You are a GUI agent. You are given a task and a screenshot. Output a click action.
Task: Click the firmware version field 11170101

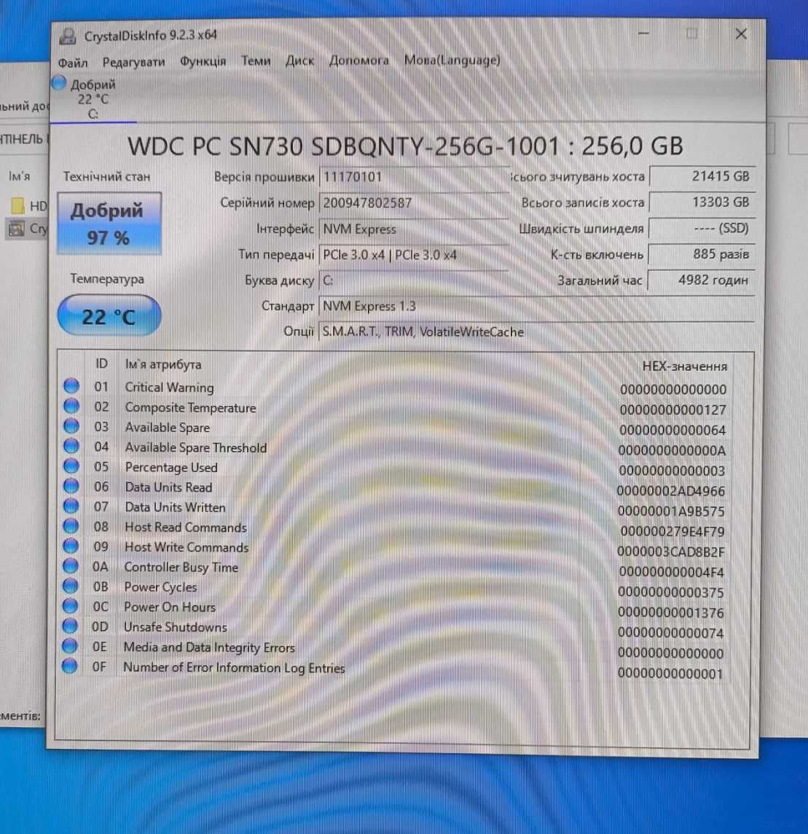(x=414, y=177)
